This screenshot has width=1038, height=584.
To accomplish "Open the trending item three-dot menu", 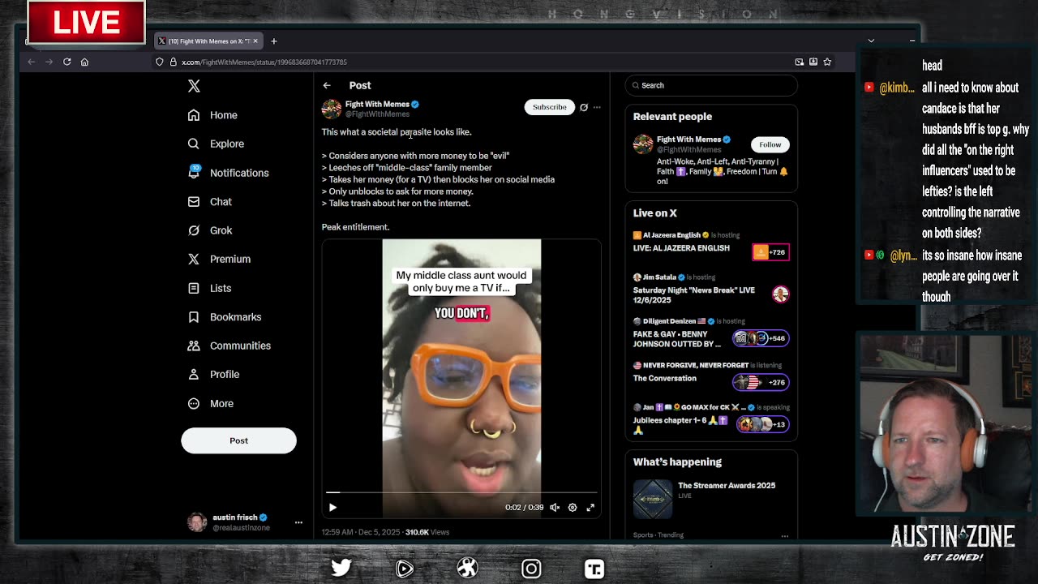I will tap(784, 535).
